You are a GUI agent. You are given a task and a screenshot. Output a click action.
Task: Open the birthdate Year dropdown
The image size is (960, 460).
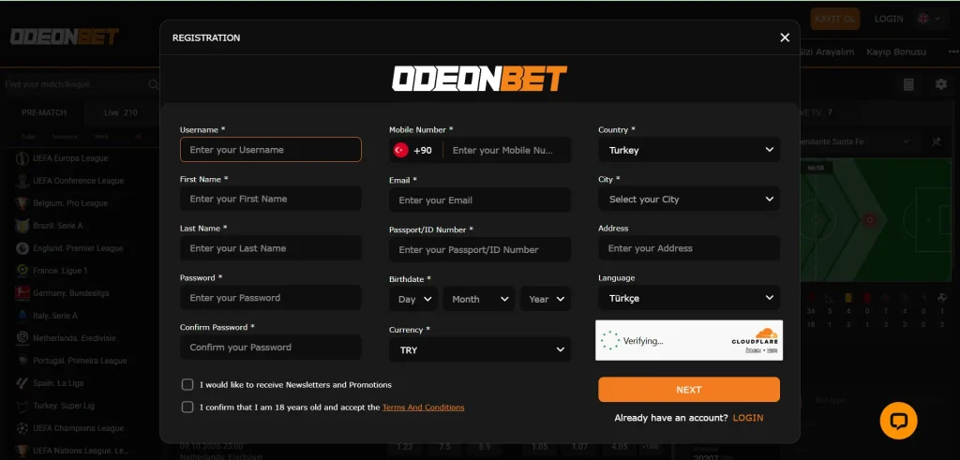[546, 299]
